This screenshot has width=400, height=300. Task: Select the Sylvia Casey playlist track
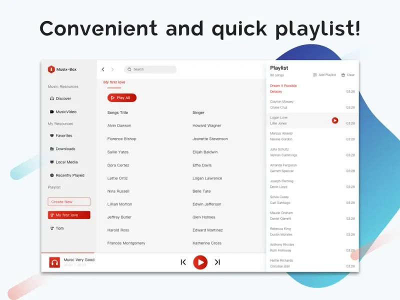coord(312,199)
